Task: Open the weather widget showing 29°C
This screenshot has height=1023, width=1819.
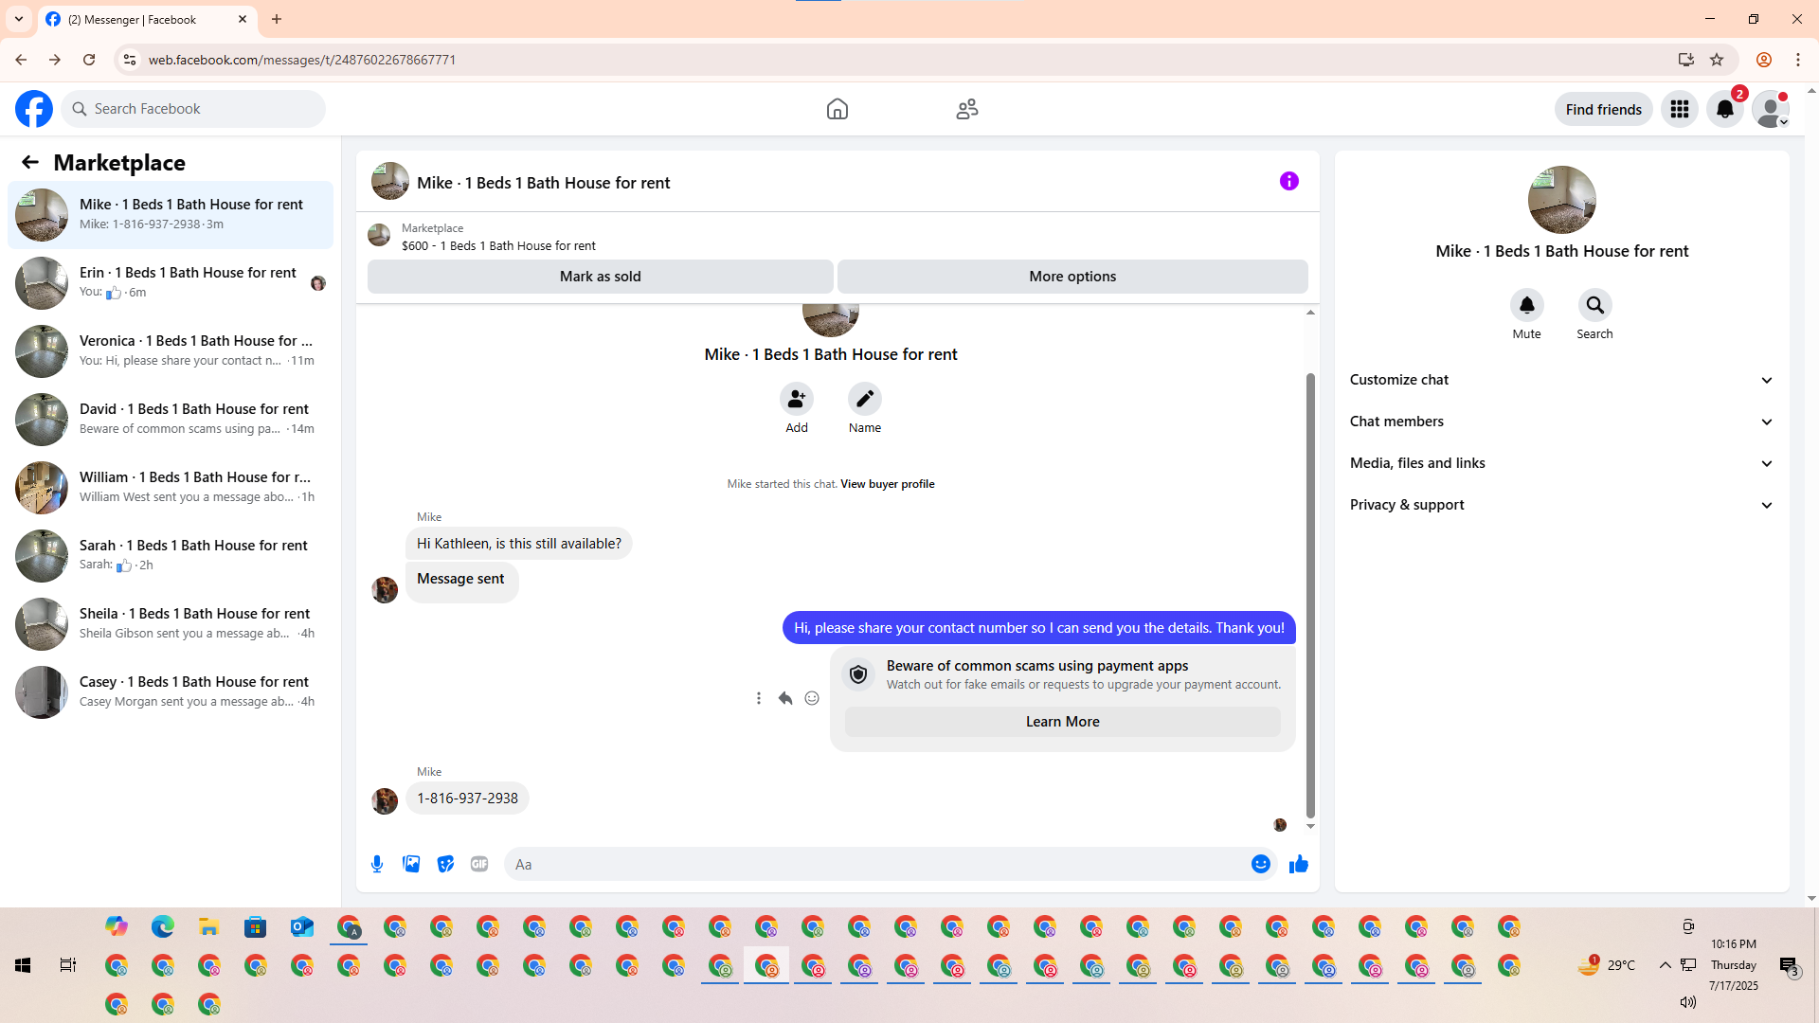Action: tap(1607, 965)
